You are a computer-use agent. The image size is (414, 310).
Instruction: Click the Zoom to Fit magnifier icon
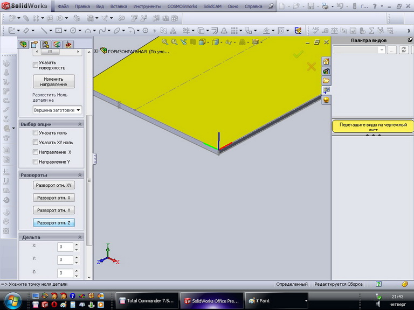click(x=165, y=41)
